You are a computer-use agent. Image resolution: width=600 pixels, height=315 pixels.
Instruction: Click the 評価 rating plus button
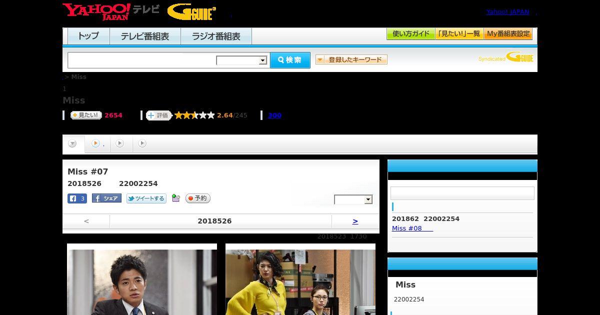pos(158,115)
